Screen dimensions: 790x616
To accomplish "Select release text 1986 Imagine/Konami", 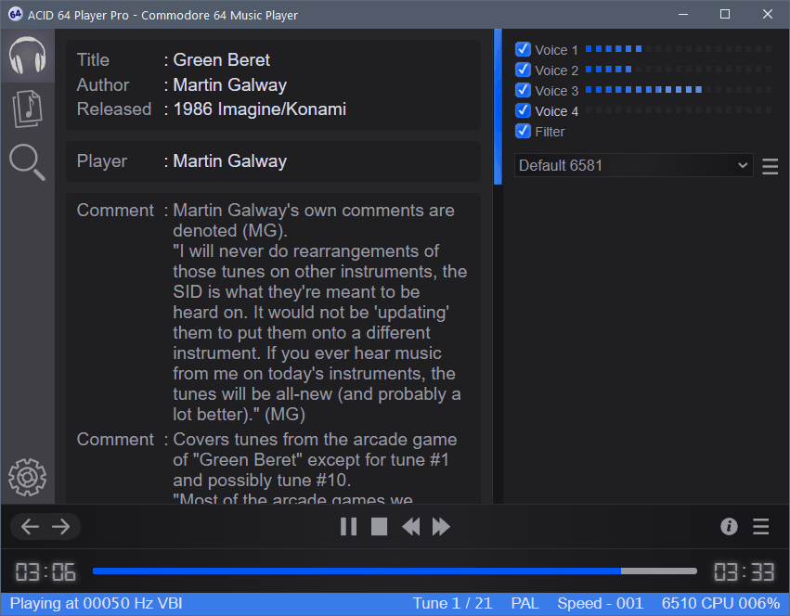I will (x=260, y=109).
